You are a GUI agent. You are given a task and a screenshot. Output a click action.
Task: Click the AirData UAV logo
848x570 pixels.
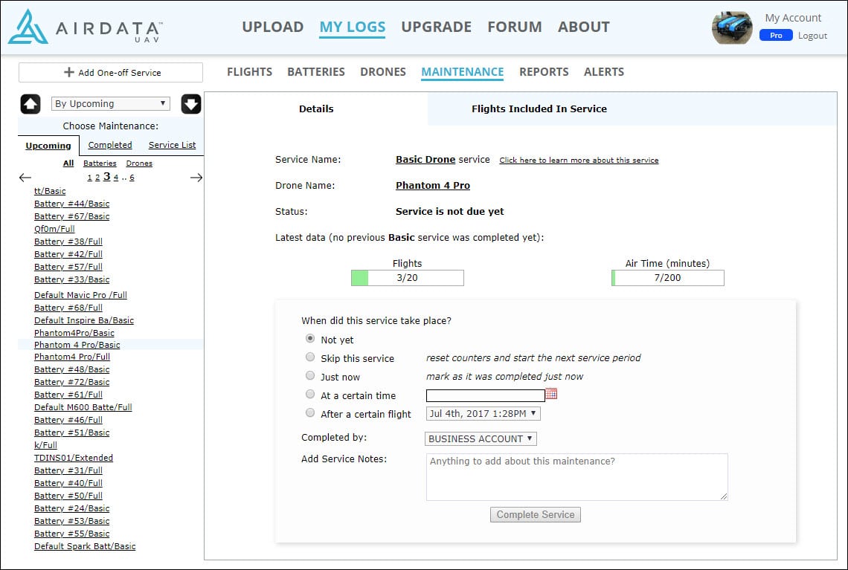coord(86,27)
